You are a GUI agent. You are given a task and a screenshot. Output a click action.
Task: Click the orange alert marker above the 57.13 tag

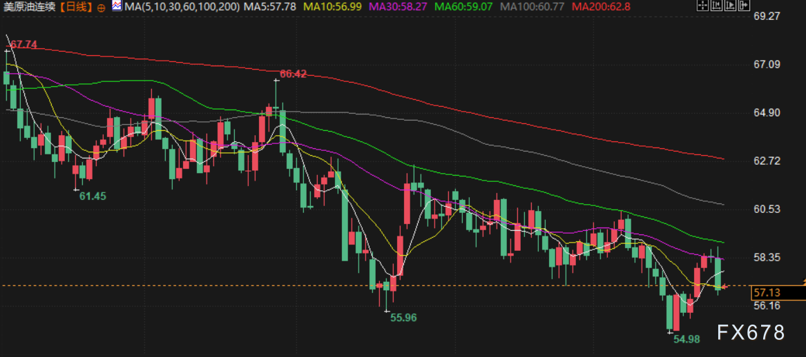803,281
